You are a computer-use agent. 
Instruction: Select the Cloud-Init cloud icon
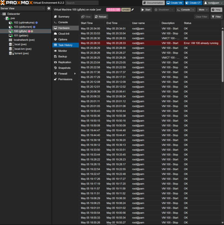click(55, 34)
